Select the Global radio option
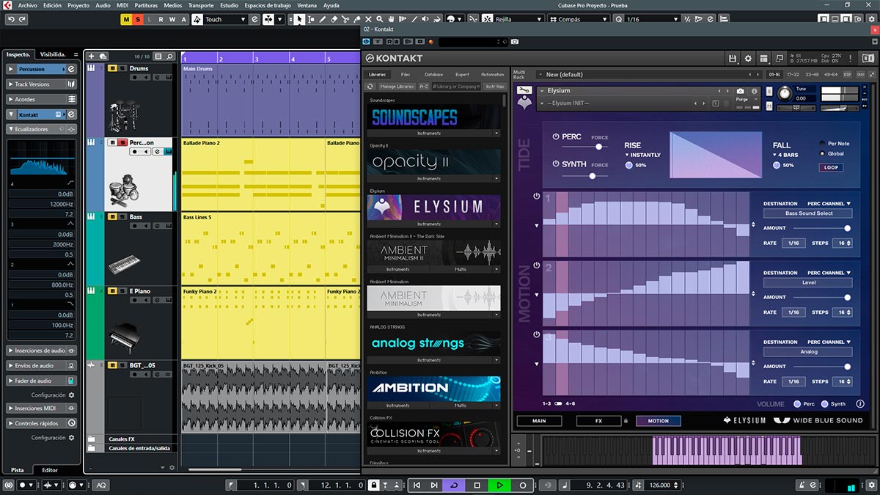Image resolution: width=880 pixels, height=495 pixels. click(x=822, y=154)
